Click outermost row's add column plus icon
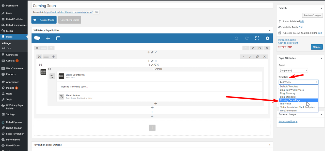This screenshot has width=325, height=151. coord(51,48)
